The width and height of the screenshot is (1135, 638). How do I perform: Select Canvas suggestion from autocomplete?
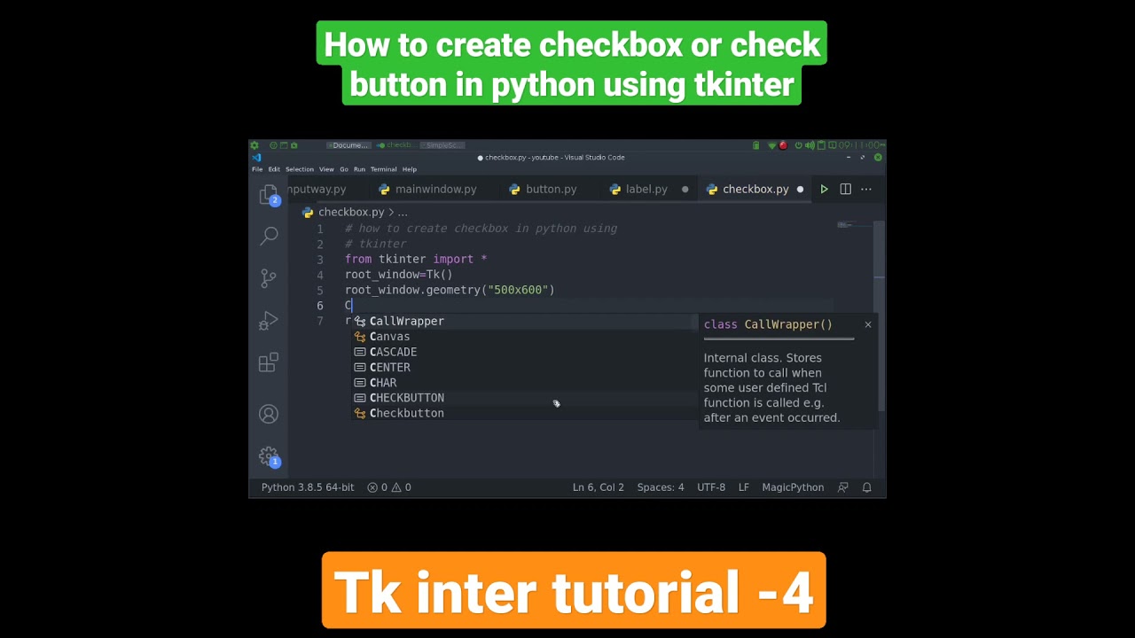[524, 337]
